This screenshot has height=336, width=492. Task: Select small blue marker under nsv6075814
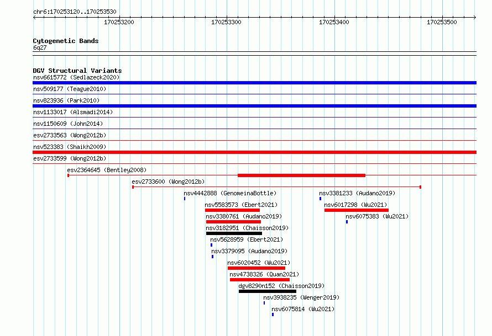click(x=273, y=314)
